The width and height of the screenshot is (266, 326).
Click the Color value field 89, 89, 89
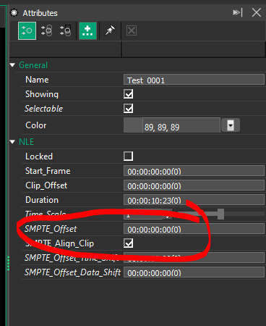coord(181,125)
